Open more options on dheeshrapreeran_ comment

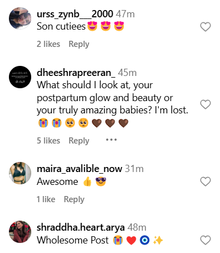point(111,140)
